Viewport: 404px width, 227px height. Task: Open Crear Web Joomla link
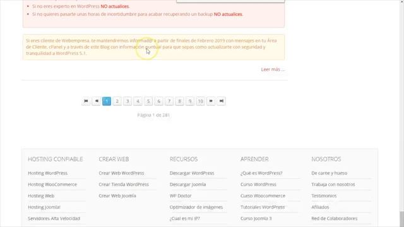click(117, 195)
